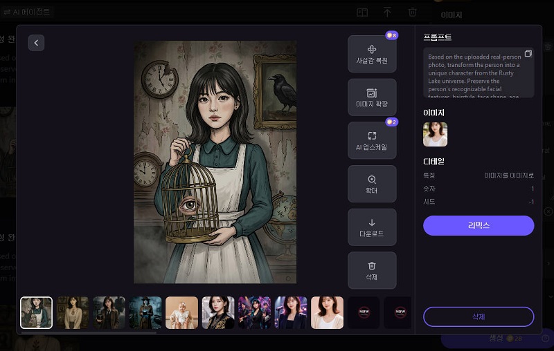554x351 pixels.
Task: Click the 특징 label
Action: tap(429, 175)
